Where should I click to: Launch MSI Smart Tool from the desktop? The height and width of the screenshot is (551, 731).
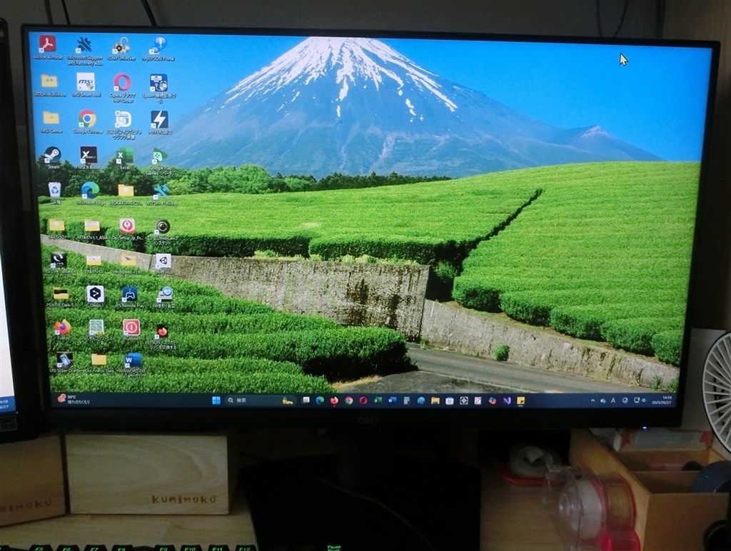(x=85, y=83)
